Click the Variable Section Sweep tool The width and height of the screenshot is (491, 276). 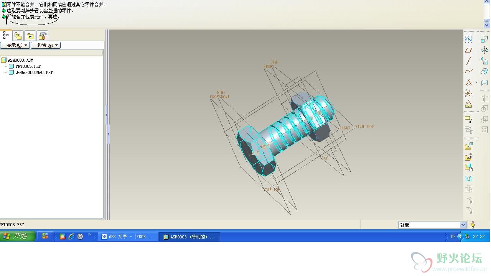point(484,61)
